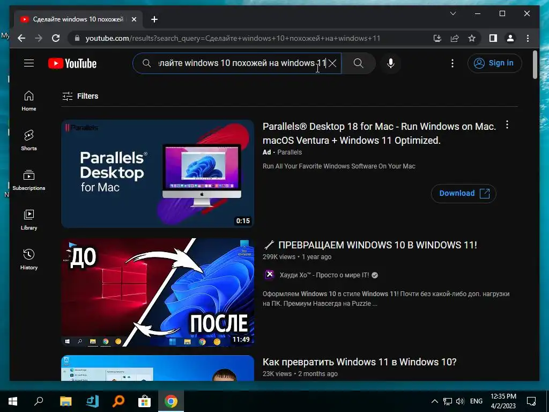Show hidden tray icons chevron
549x412 pixels.
tap(434, 401)
